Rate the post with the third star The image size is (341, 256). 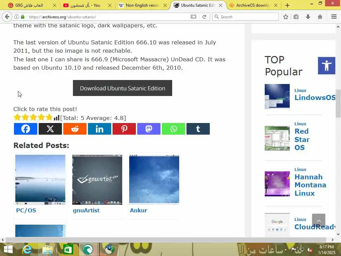(x=33, y=117)
